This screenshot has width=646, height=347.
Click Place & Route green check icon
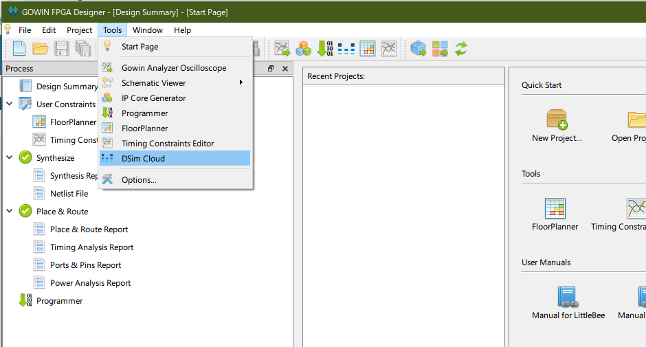tap(25, 211)
